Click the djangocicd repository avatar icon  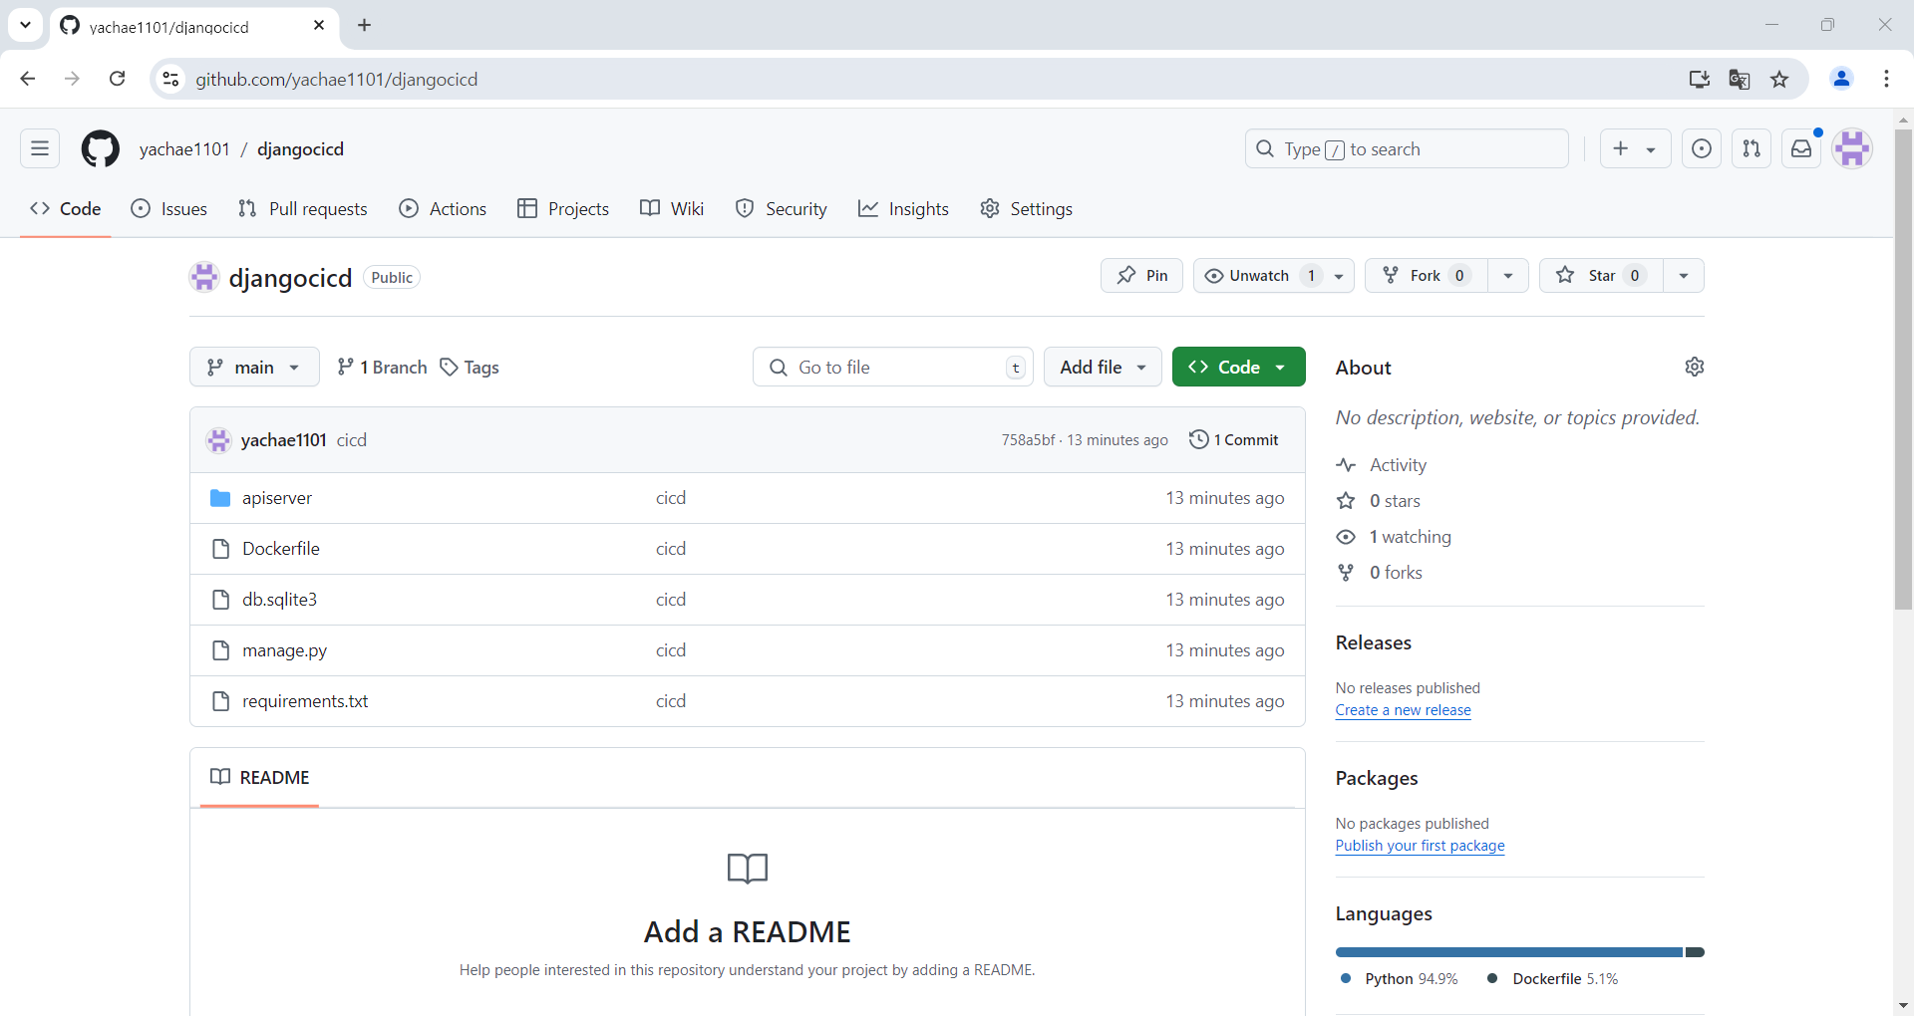pyautogui.click(x=204, y=277)
